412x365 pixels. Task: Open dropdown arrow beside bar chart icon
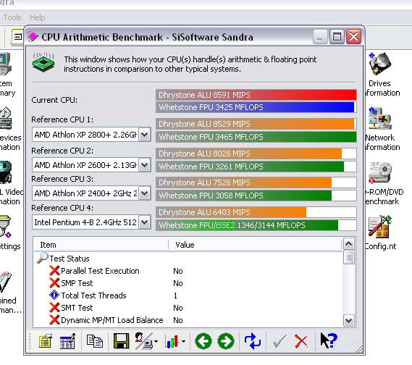(x=183, y=341)
